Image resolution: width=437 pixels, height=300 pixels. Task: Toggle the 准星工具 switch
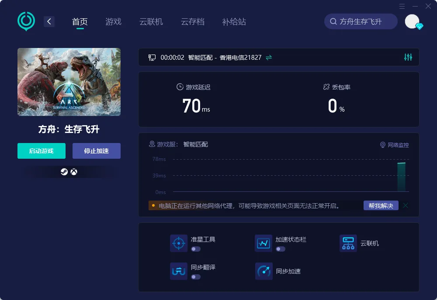coord(196,249)
